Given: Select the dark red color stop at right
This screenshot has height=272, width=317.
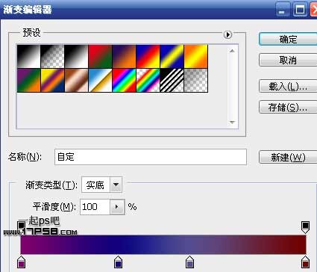Looking at the screenshot, I should pyautogui.click(x=305, y=262).
